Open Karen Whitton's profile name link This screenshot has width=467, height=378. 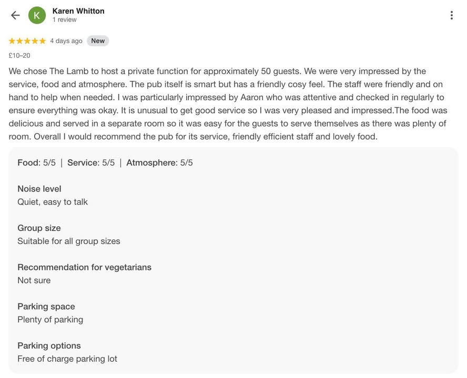click(78, 11)
